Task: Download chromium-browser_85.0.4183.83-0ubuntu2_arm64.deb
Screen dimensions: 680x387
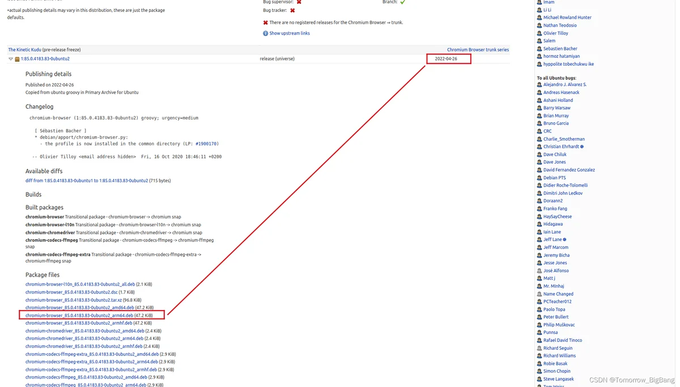Action: [79, 316]
